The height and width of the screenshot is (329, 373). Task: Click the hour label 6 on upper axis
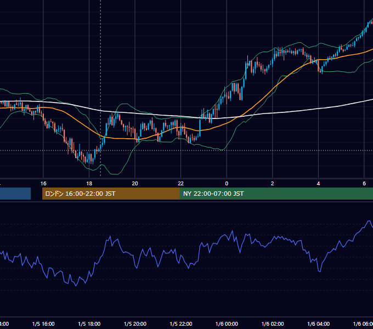click(x=364, y=184)
